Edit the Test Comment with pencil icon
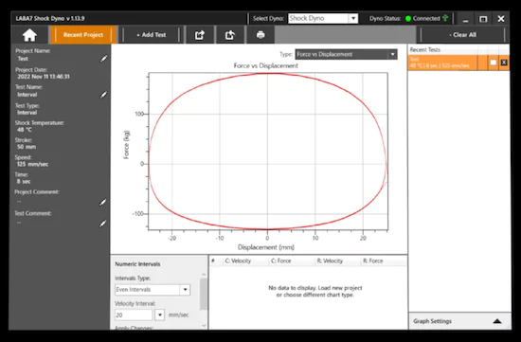Screen dimensions: 521x342 (103, 224)
